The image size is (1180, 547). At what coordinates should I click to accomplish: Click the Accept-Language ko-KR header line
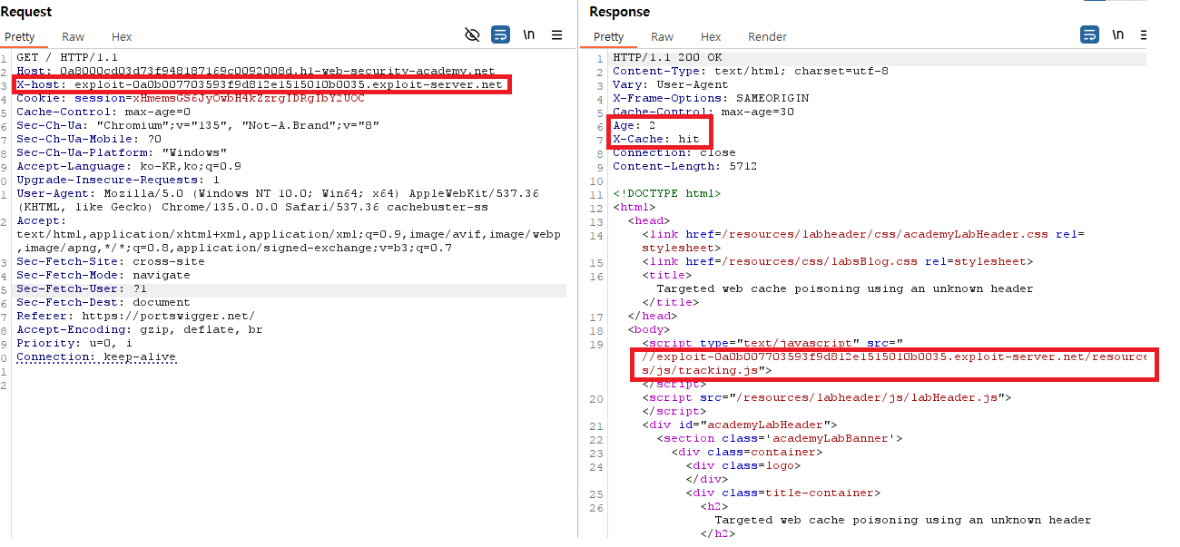(129, 166)
